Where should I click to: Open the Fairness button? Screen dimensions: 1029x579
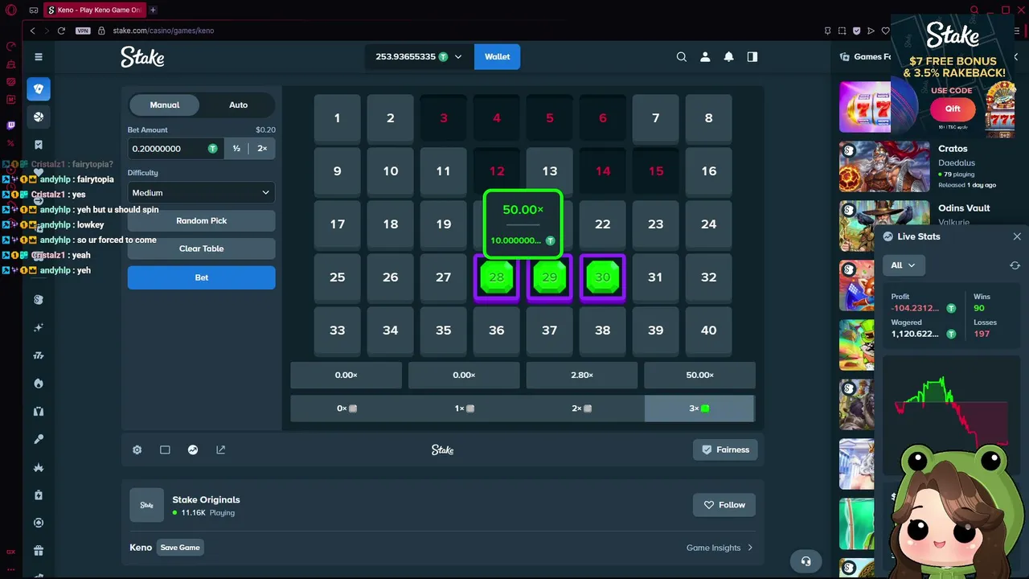point(725,450)
